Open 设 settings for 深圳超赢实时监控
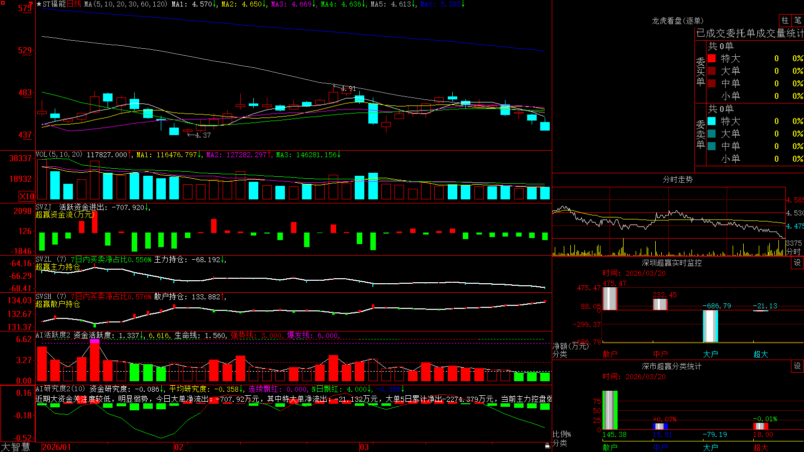The height and width of the screenshot is (452, 804). pos(797,263)
